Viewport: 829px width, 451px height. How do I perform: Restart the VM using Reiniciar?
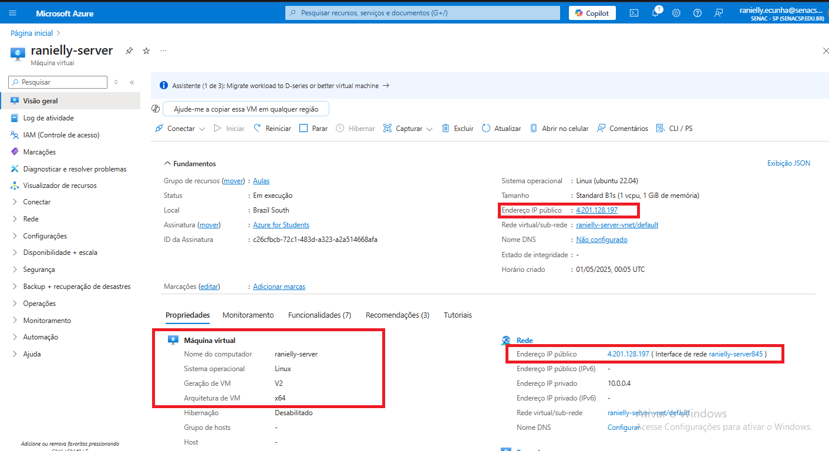[x=272, y=129]
